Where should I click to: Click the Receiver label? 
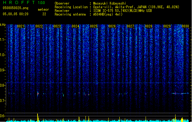tap(62, 11)
